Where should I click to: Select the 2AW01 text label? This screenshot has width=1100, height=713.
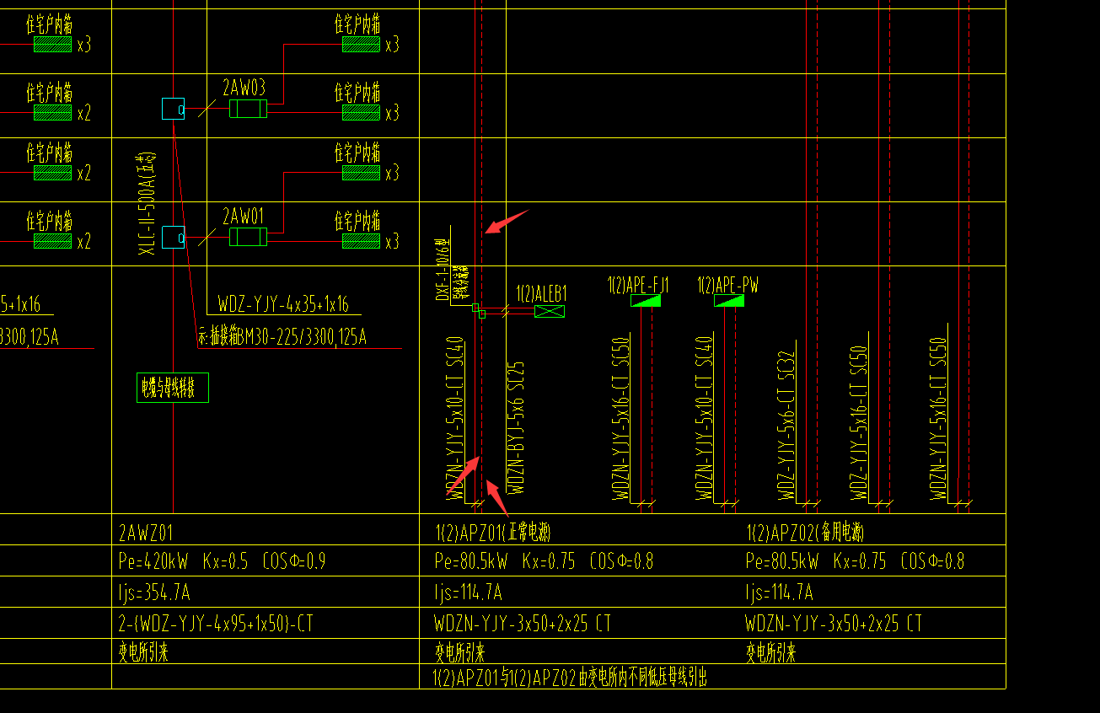[x=244, y=216]
